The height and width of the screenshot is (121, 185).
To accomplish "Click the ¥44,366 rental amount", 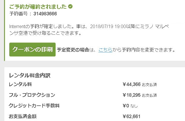I will (x=131, y=85).
